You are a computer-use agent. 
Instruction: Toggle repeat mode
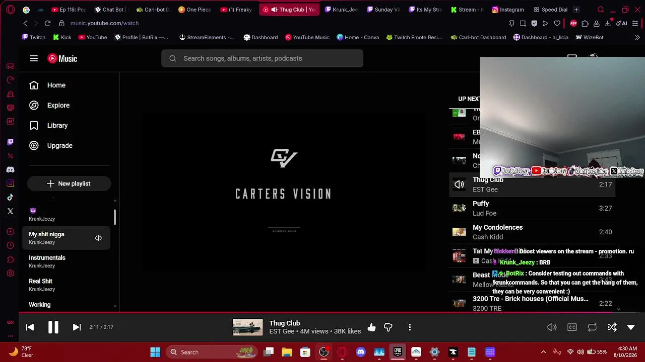tap(592, 327)
